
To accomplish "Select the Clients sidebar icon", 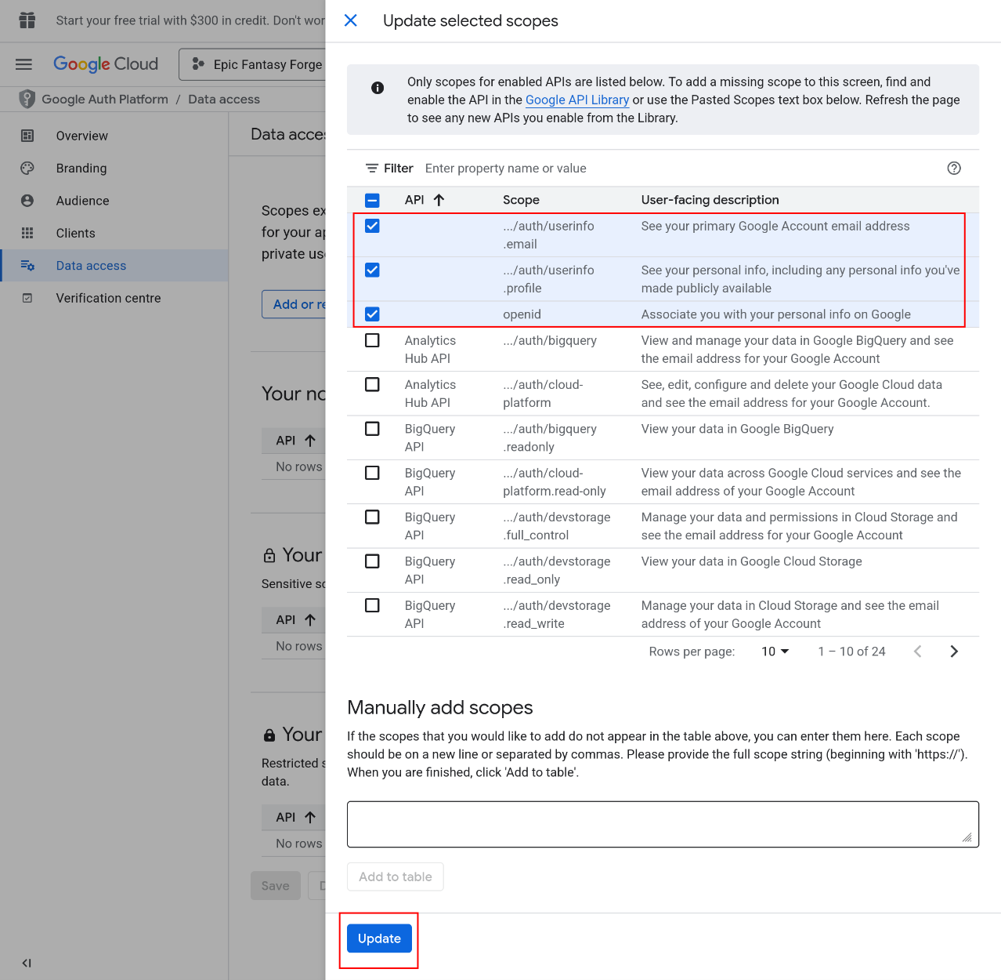I will pyautogui.click(x=27, y=233).
